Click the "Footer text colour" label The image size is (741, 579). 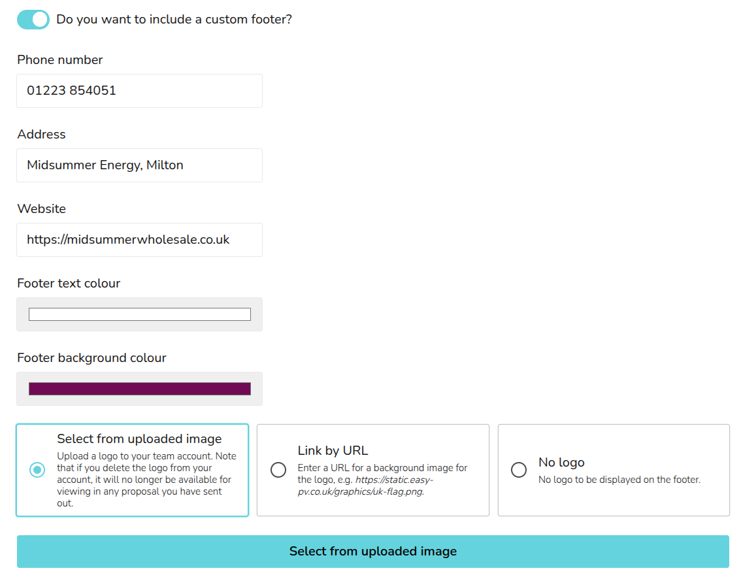[69, 284]
